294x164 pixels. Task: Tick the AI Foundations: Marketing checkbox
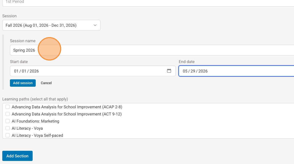point(8,121)
